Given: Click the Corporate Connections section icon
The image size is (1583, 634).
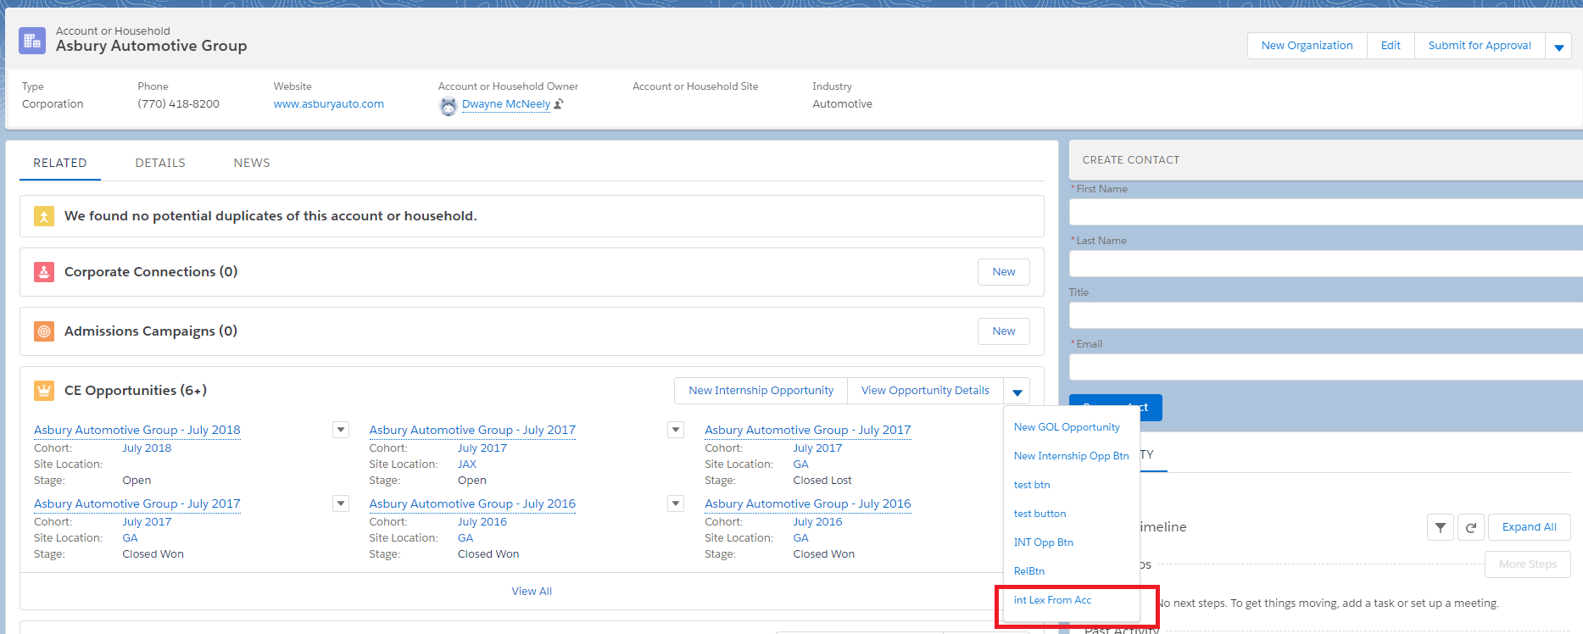Looking at the screenshot, I should [44, 272].
